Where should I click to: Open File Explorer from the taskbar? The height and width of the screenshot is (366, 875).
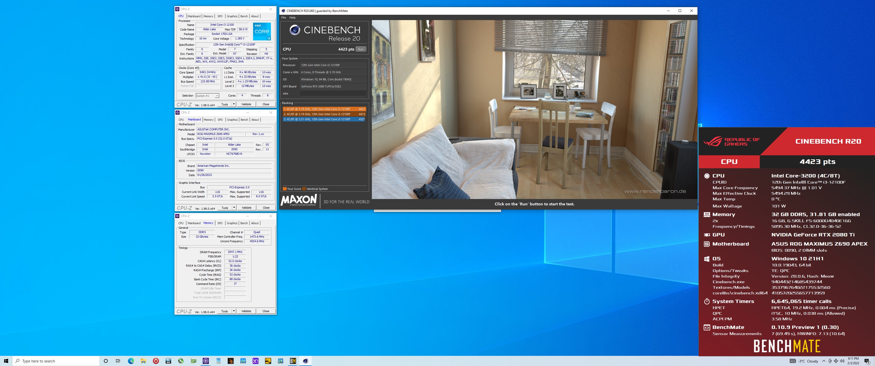click(143, 361)
